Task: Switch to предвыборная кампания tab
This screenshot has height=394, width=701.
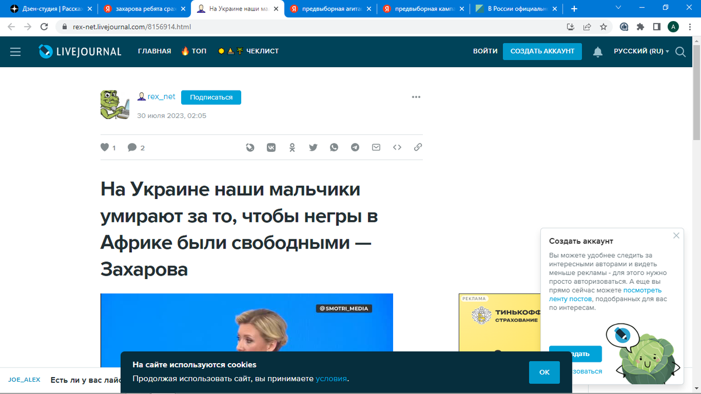Action: (x=424, y=9)
